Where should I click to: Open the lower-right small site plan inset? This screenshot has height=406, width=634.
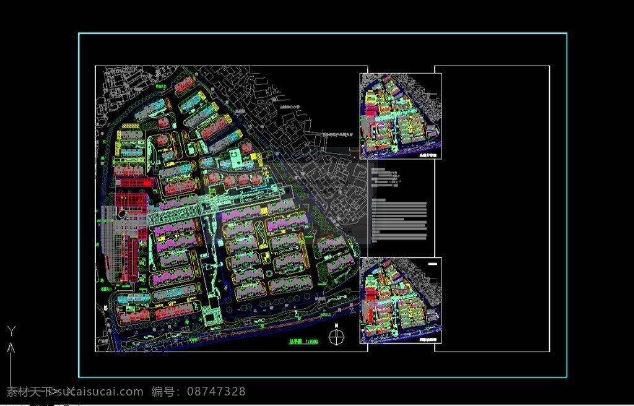pyautogui.click(x=401, y=300)
